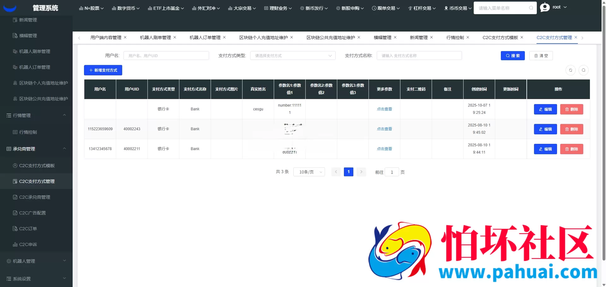Open the root user dropdown
This screenshot has width=606, height=287.
[x=559, y=7]
